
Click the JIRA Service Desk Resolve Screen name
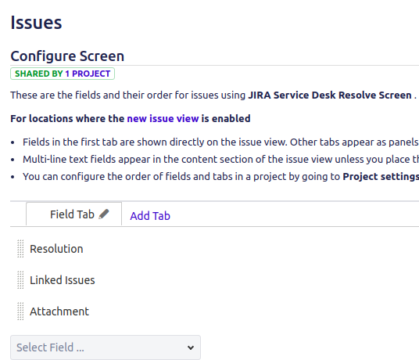tap(330, 95)
